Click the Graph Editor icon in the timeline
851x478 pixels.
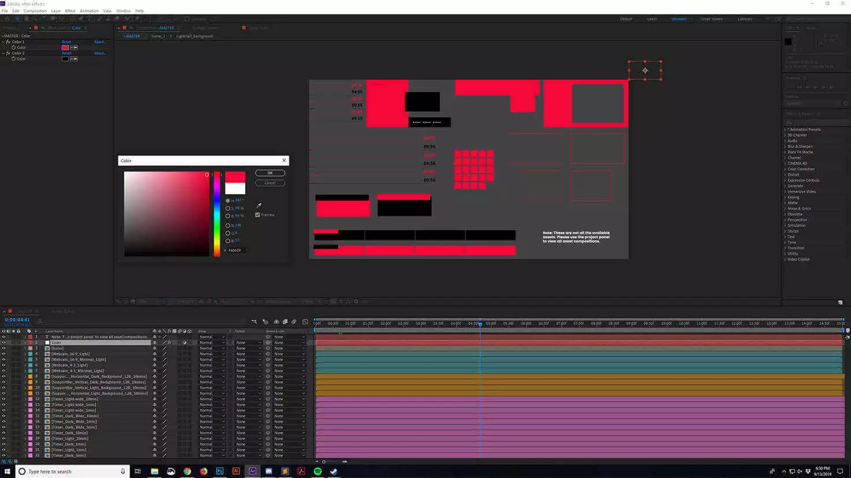[305, 322]
